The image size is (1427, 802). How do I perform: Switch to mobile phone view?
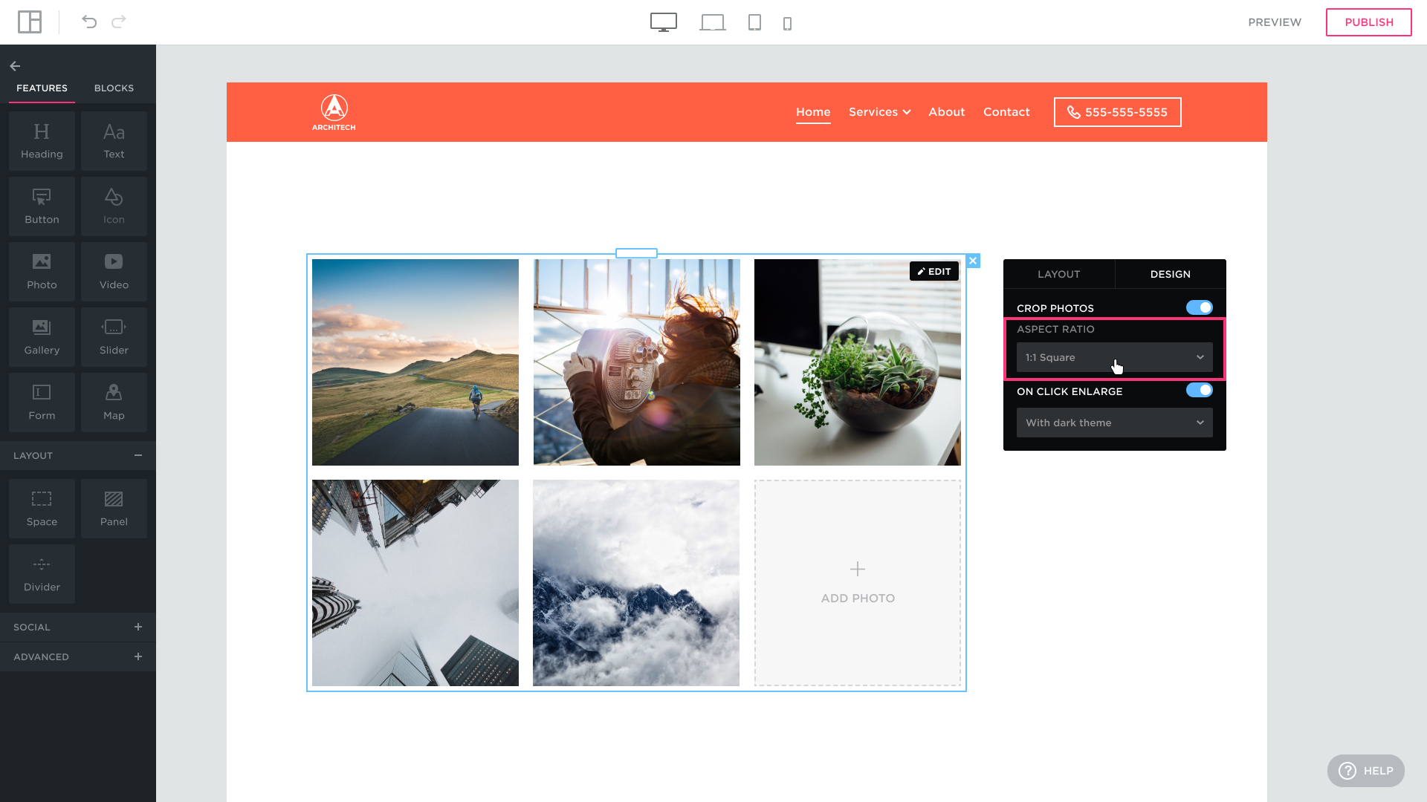click(787, 24)
